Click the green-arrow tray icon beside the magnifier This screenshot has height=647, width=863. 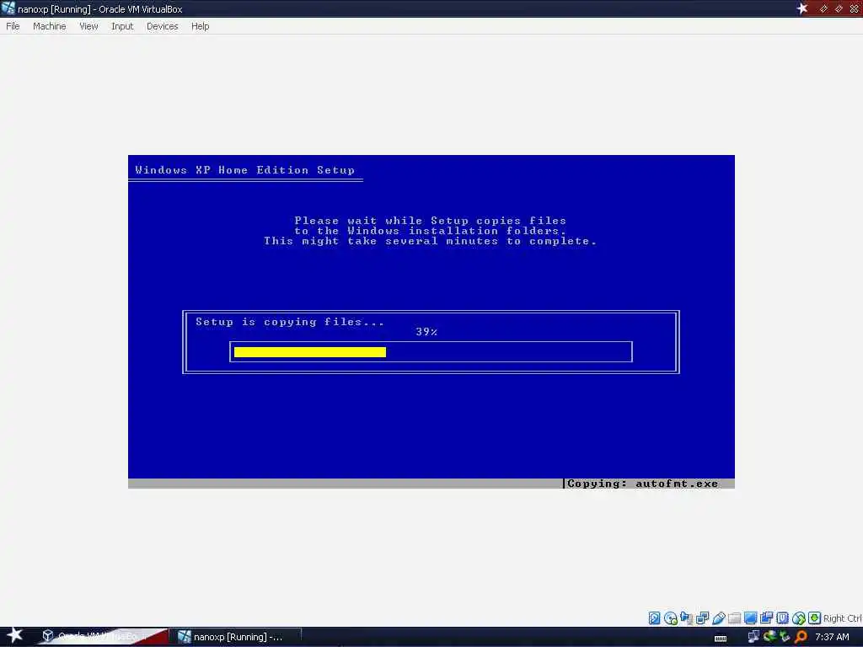click(x=785, y=637)
